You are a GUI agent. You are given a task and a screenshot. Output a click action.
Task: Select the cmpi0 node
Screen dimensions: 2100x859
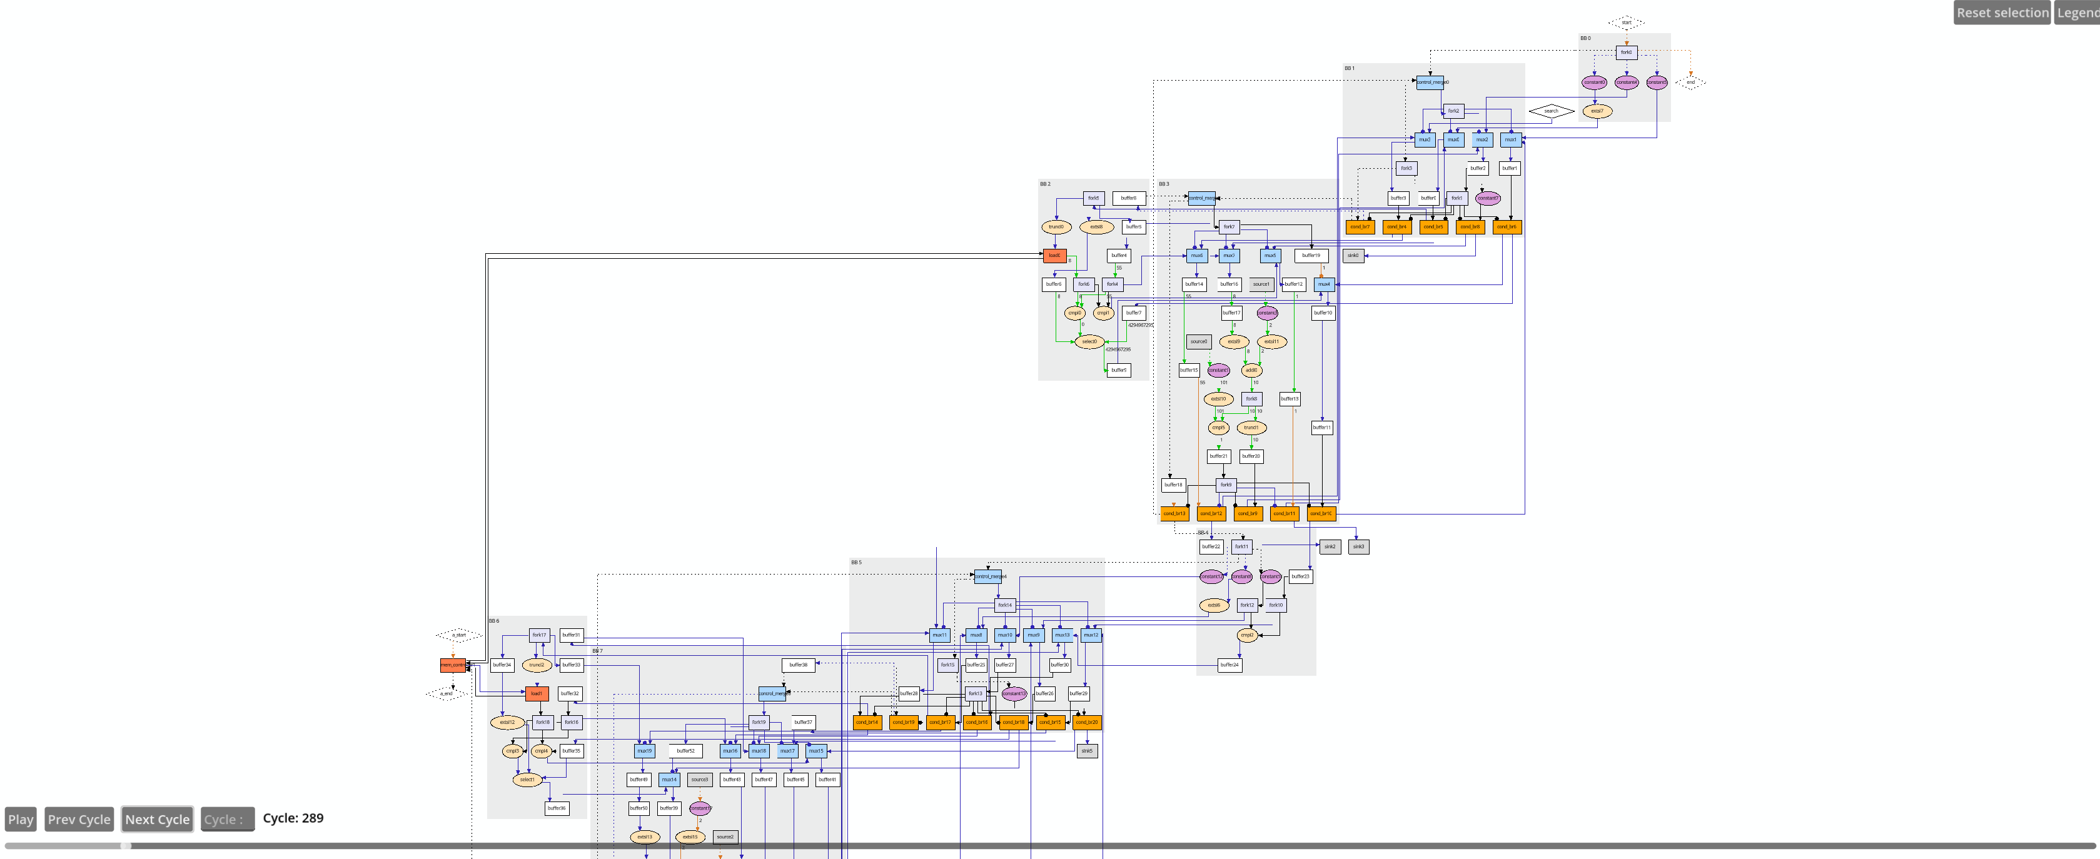[x=1074, y=313]
